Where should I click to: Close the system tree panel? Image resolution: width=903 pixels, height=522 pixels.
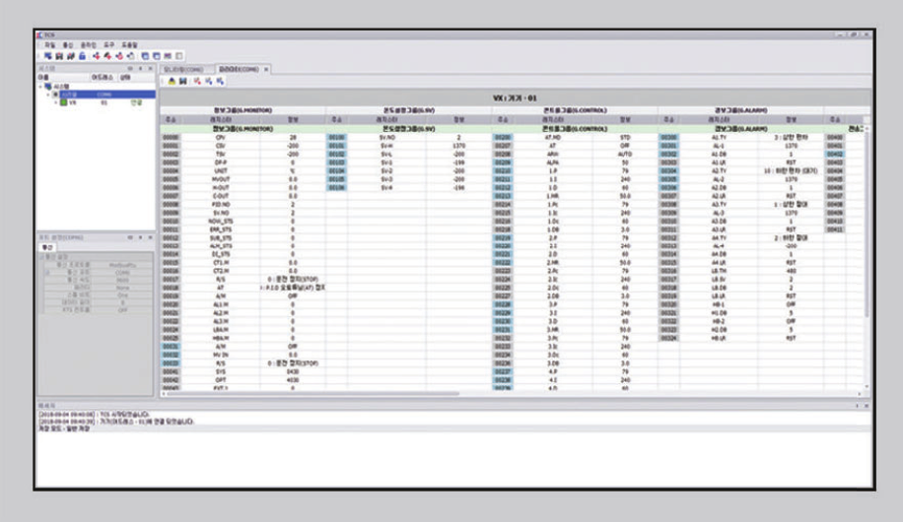point(150,69)
